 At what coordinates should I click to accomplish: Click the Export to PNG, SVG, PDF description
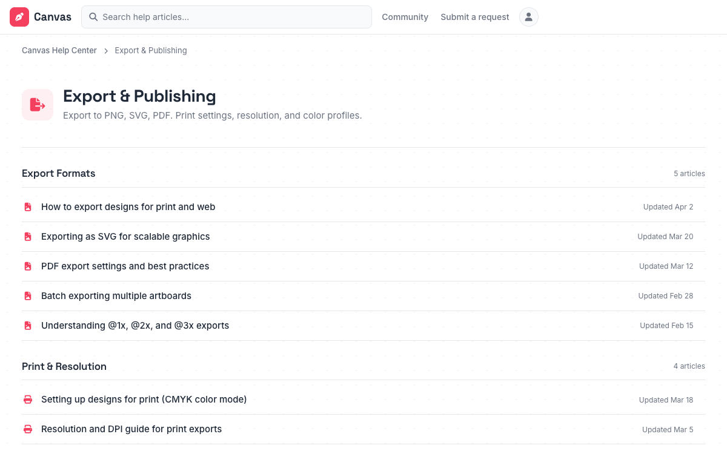point(213,116)
